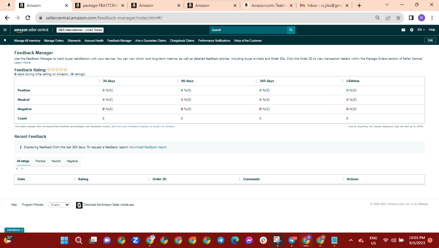Click the Edit button in navigation bar
This screenshot has width=439, height=248.
pyautogui.click(x=430, y=40)
